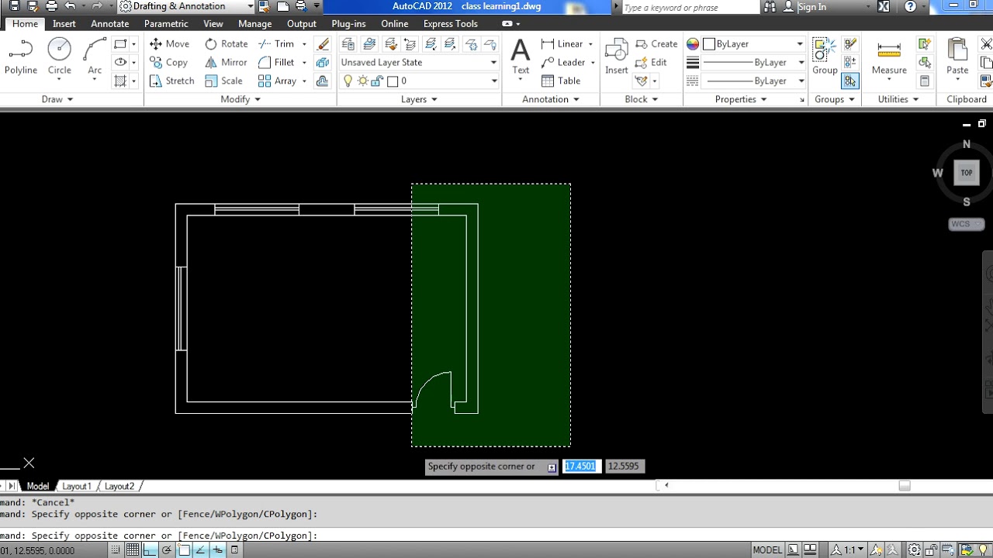
Task: Switch to the Annotate ribbon tab
Action: 110,24
